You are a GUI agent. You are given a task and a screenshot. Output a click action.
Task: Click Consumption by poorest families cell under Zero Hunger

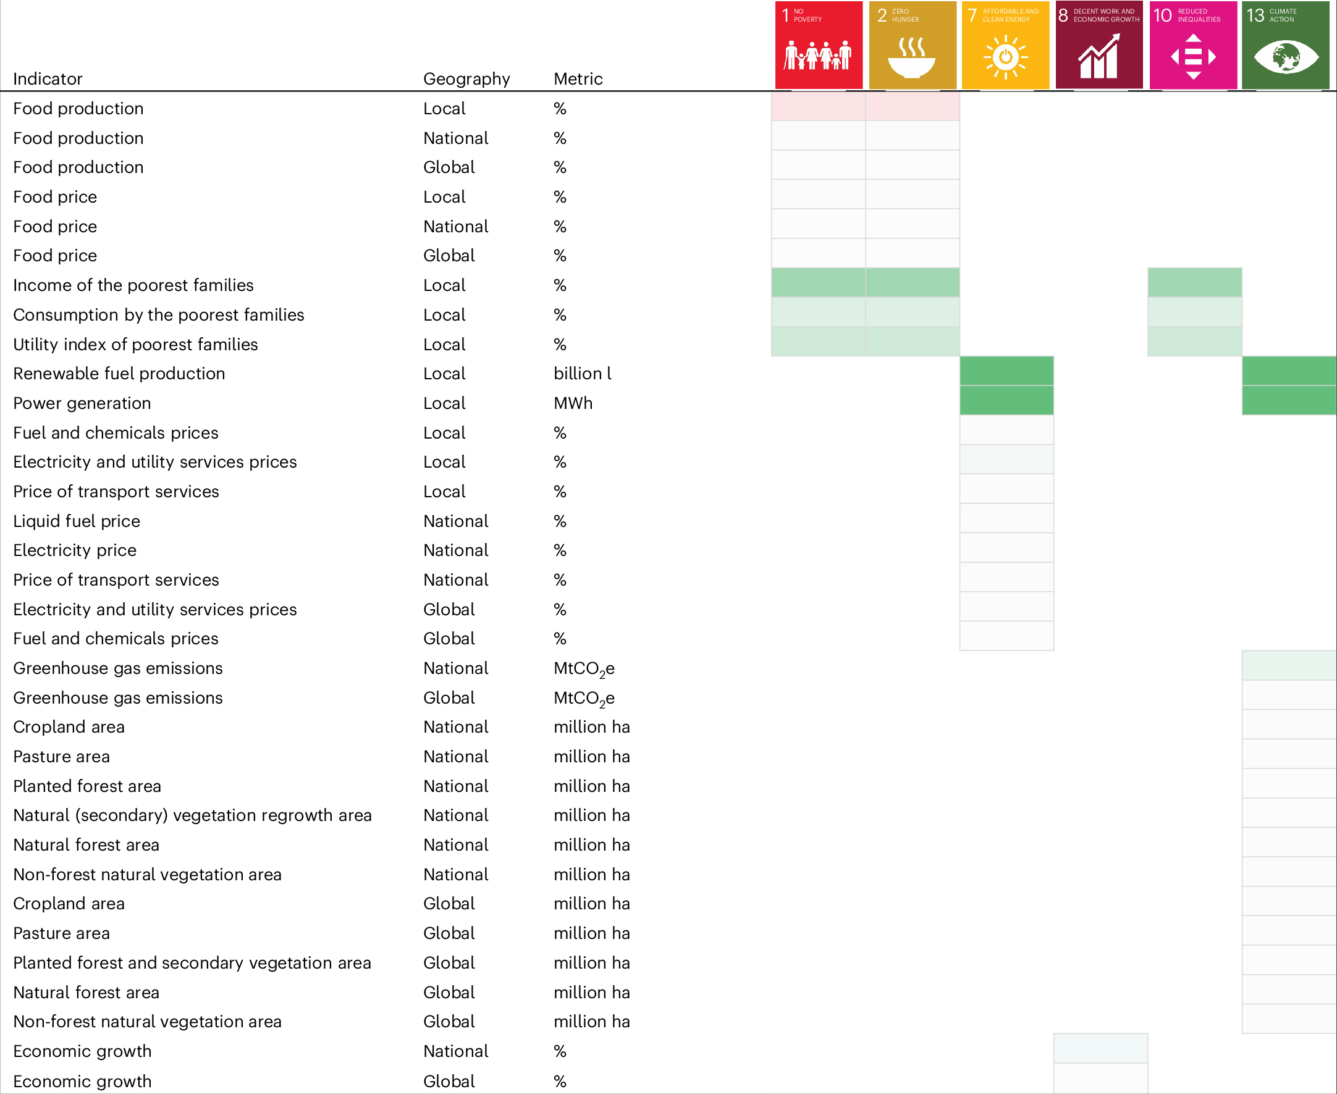(x=912, y=313)
